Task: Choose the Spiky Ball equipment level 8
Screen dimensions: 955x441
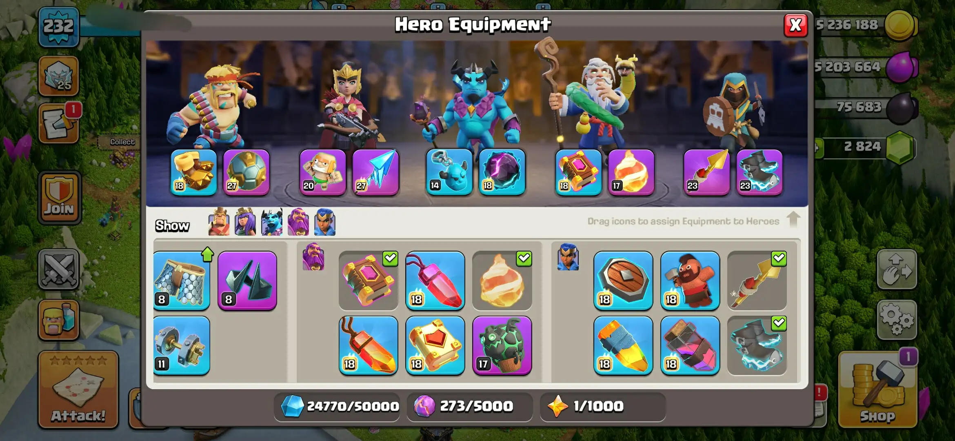Action: click(247, 281)
